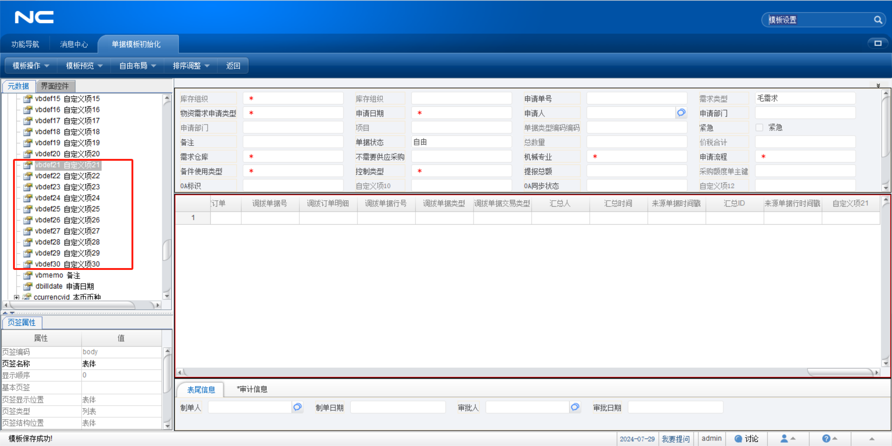Screen dimensions: 892x446
Task: Click the 我要提问 link
Action: coord(676,439)
